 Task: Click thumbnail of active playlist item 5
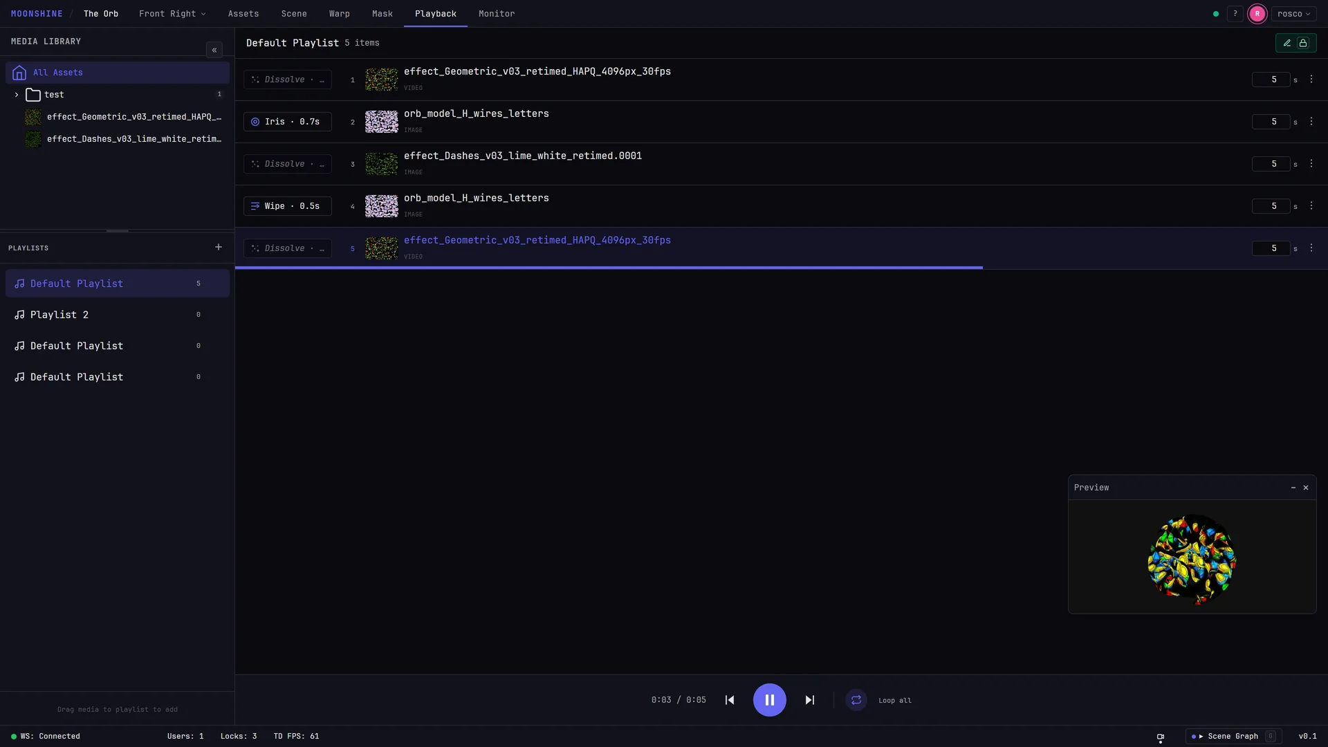click(x=382, y=248)
